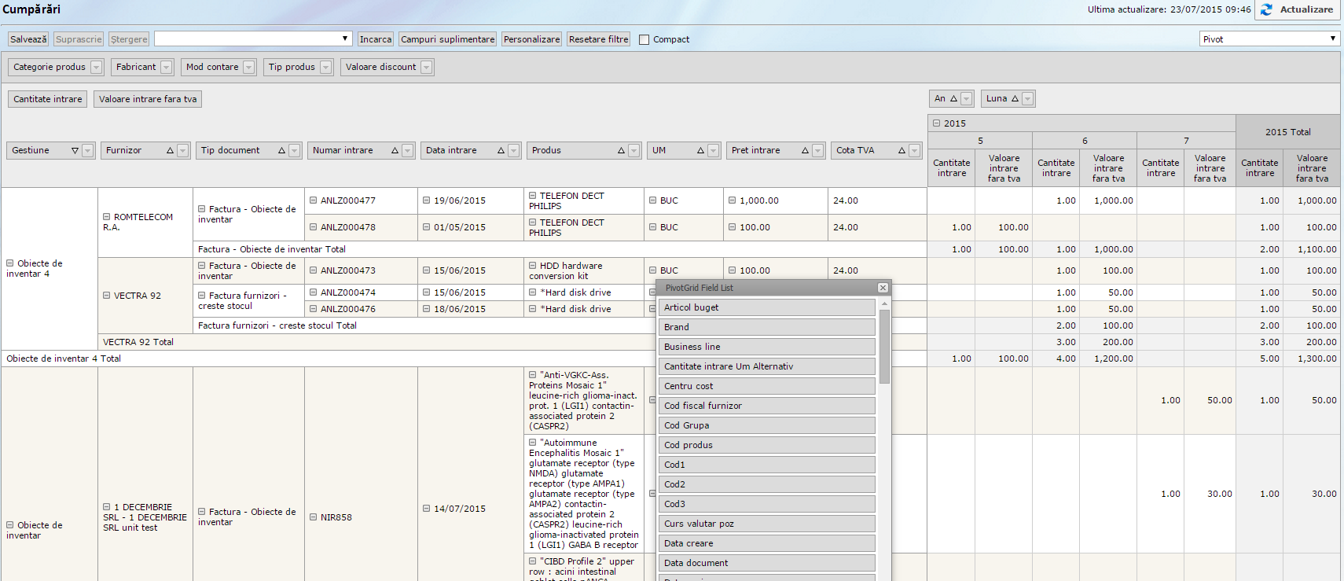This screenshot has width=1344, height=581.
Task: Enable the Compact checkbox
Action: pyautogui.click(x=644, y=40)
